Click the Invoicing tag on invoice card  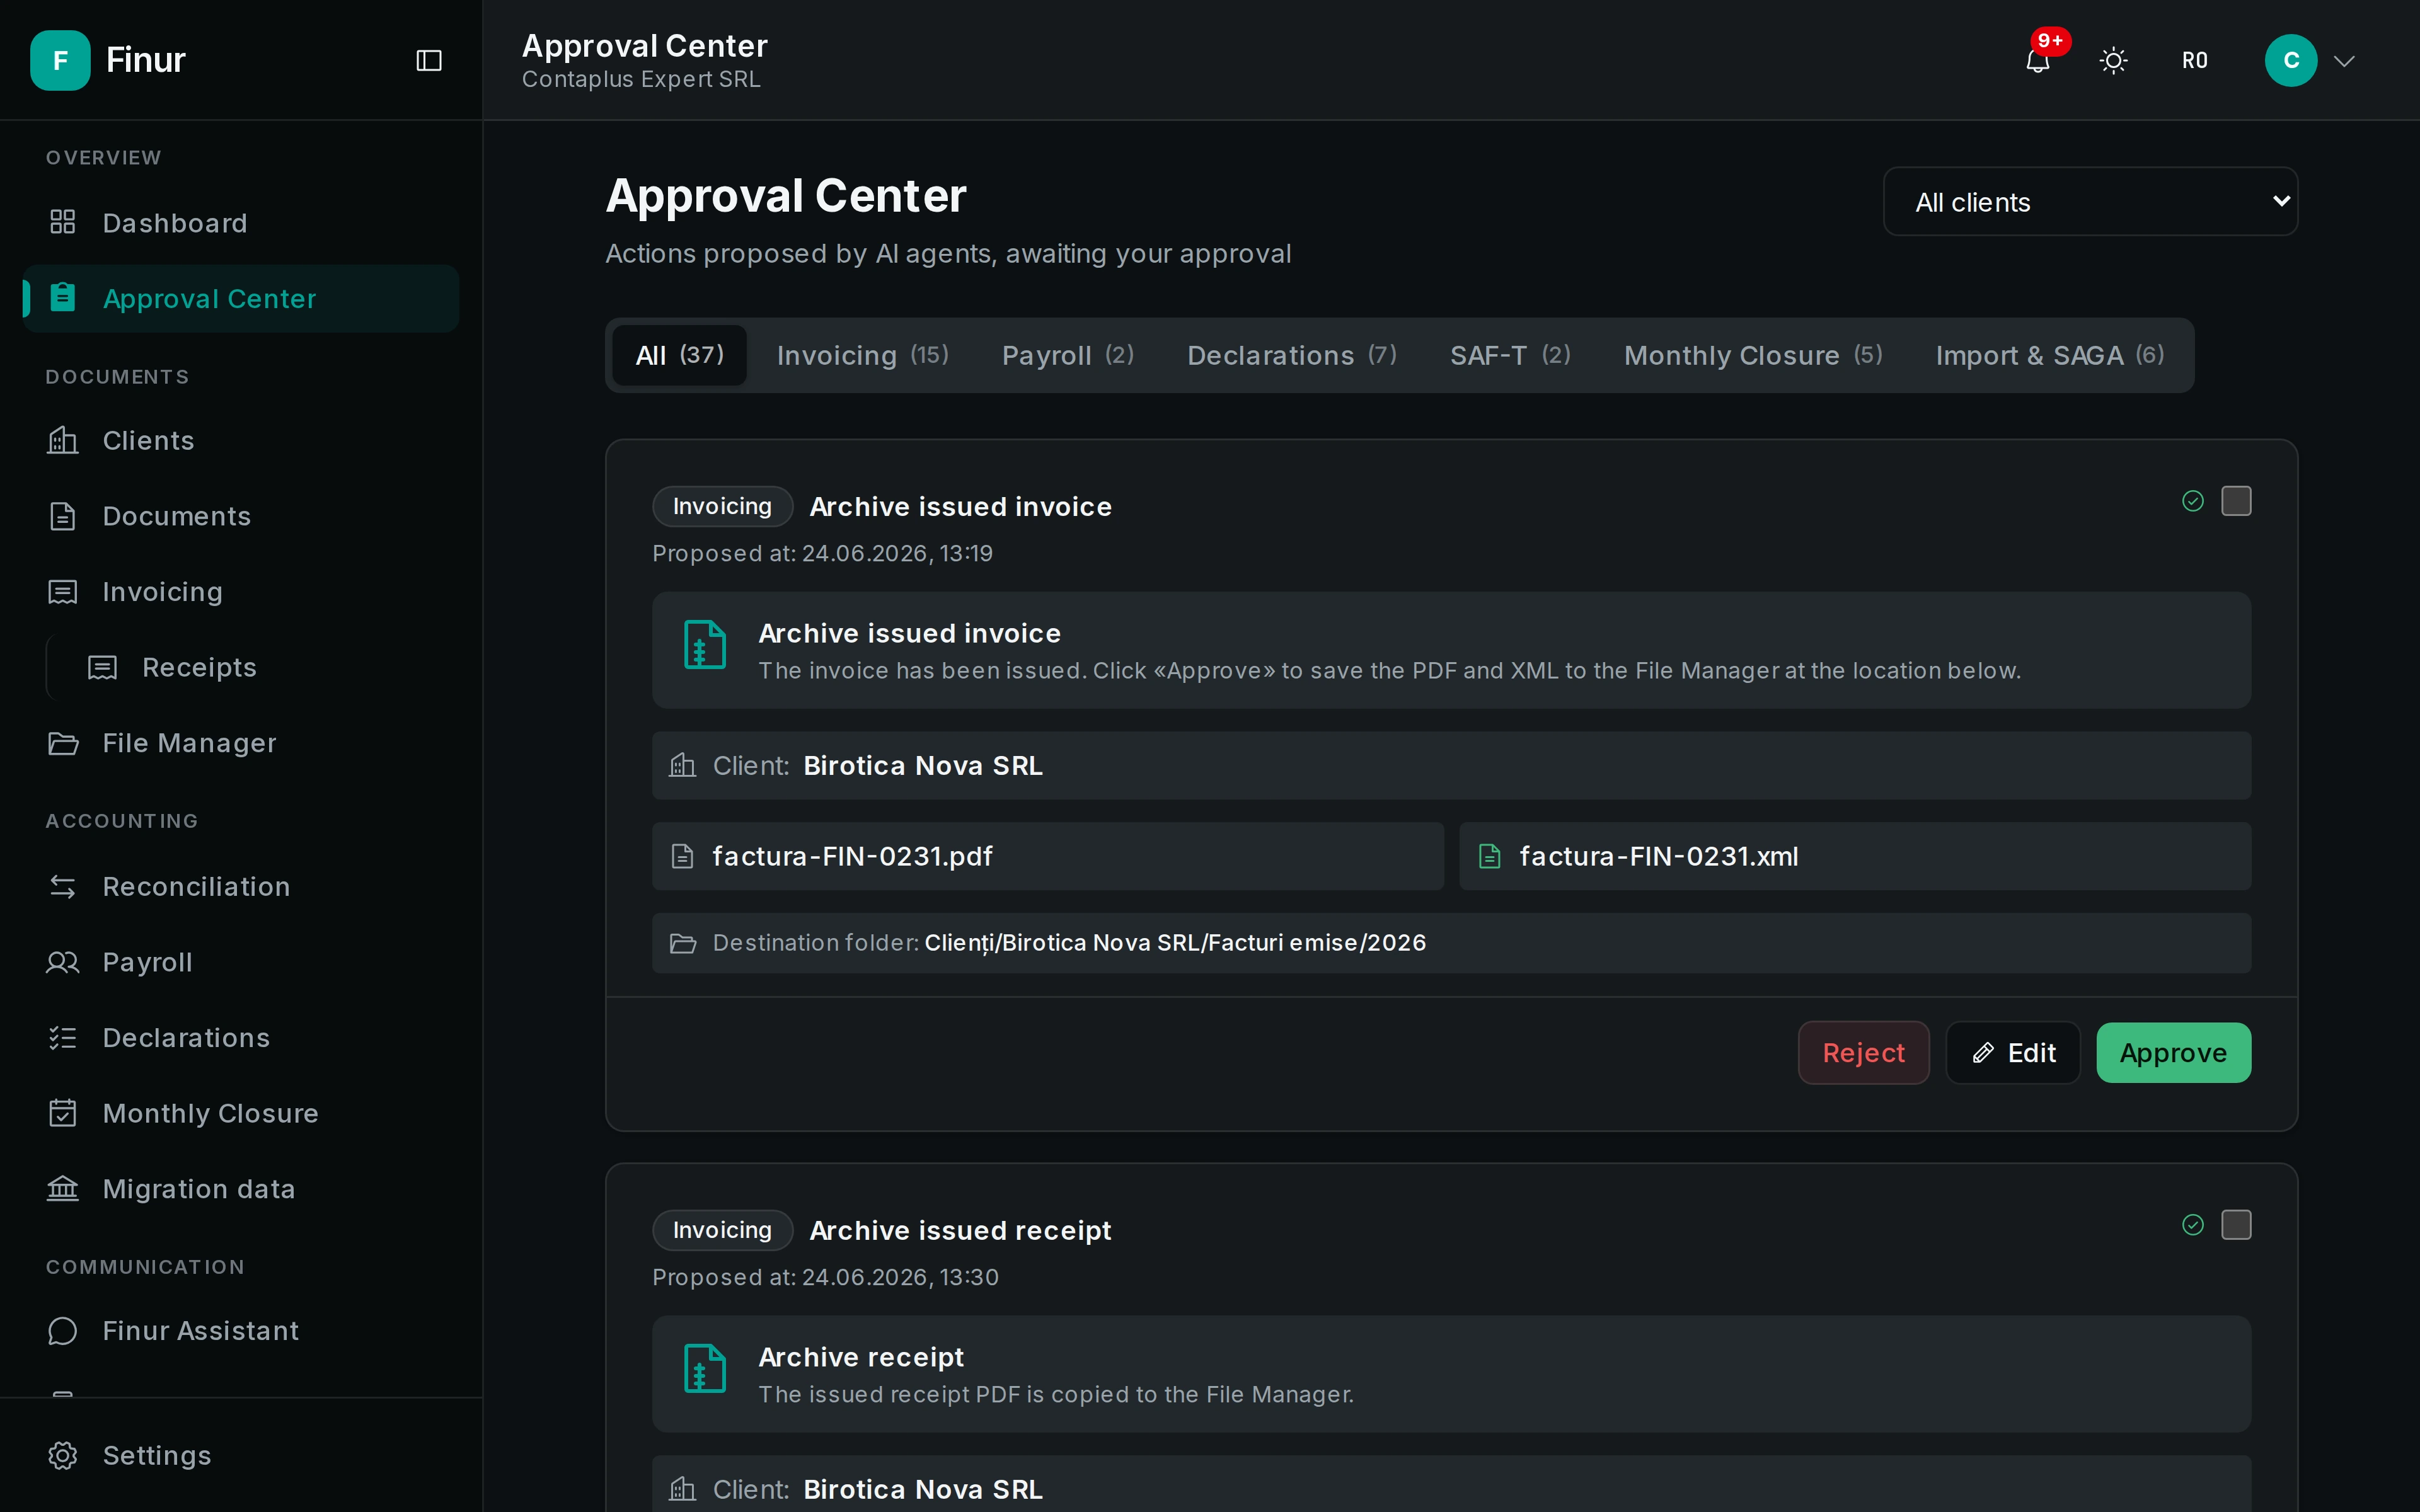tap(722, 507)
